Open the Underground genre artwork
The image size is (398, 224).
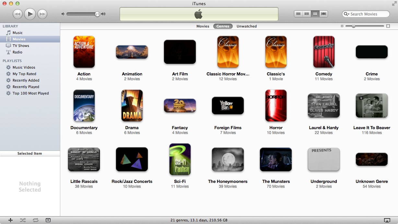(x=324, y=159)
